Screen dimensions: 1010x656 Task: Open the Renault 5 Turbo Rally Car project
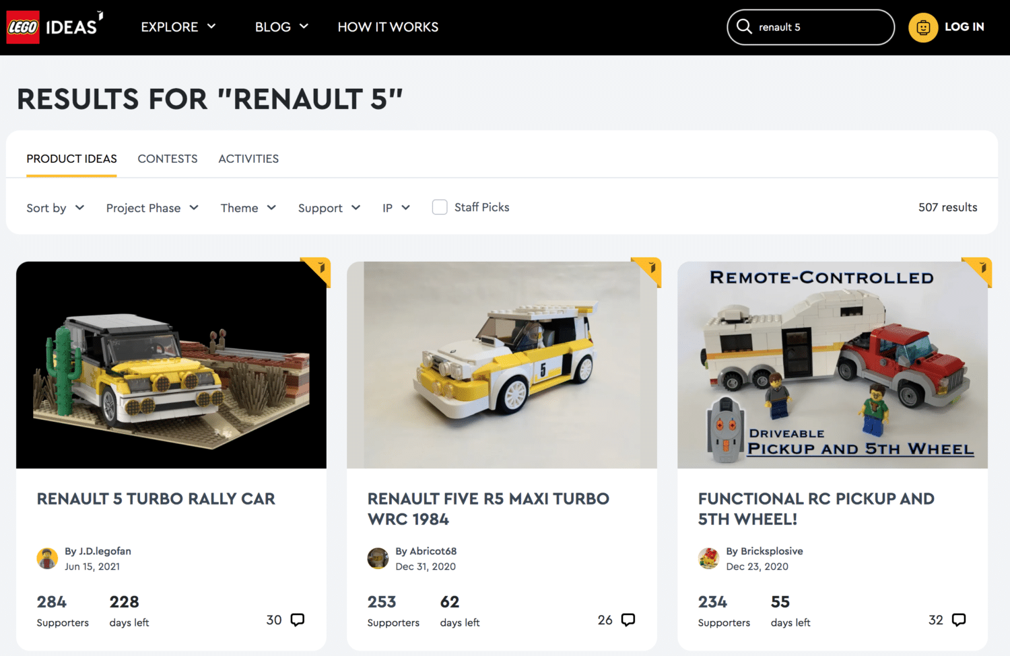tap(156, 499)
